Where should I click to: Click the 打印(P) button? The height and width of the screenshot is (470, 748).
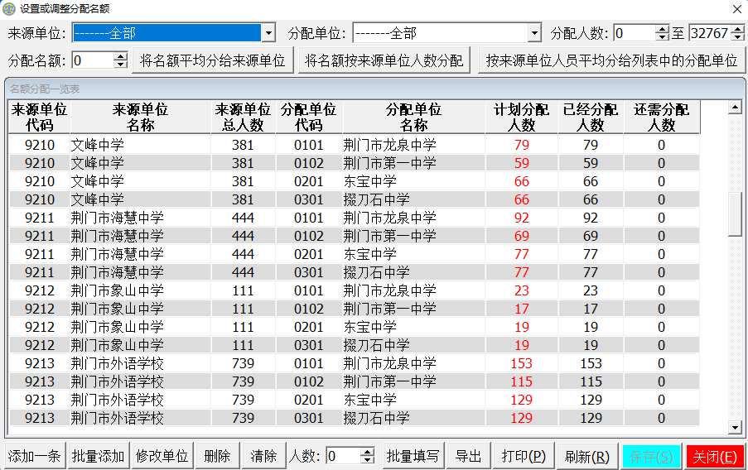click(524, 456)
